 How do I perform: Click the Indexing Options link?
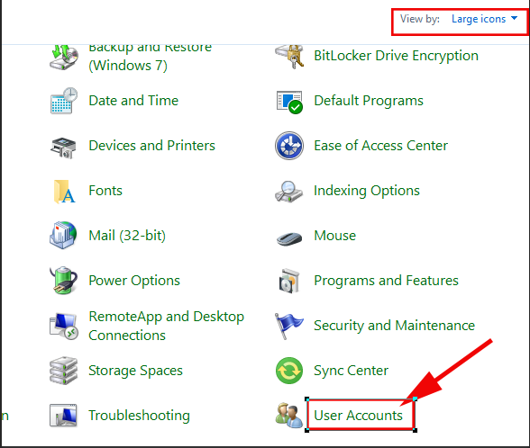[x=367, y=191]
